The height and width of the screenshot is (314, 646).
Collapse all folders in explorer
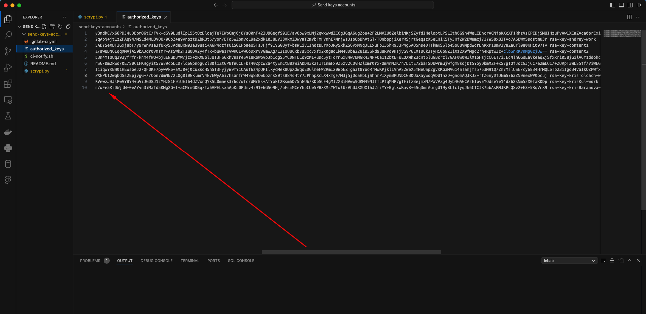(68, 27)
